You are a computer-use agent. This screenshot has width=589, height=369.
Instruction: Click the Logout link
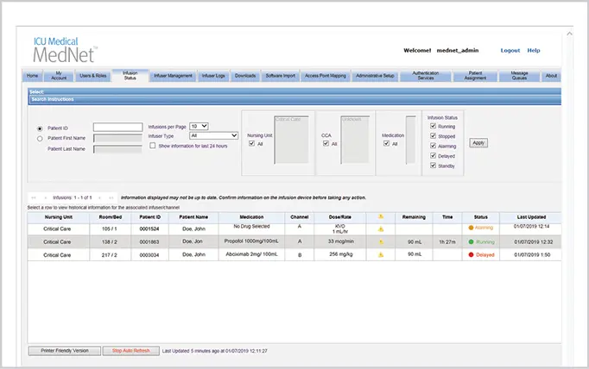tap(510, 51)
